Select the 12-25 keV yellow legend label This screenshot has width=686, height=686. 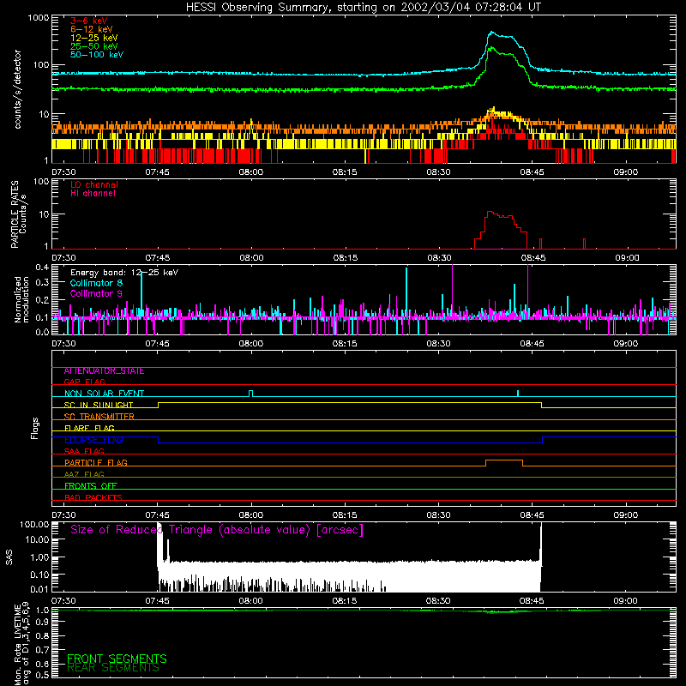[x=94, y=38]
